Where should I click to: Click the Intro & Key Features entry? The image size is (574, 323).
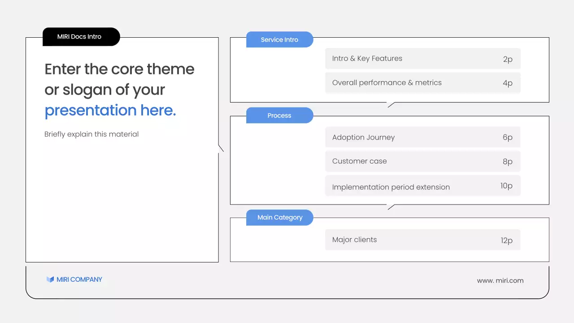point(367,58)
